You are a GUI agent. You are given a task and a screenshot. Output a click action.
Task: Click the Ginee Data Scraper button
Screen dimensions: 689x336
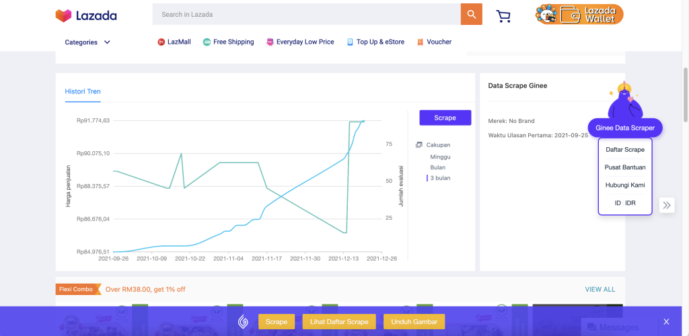tap(625, 128)
